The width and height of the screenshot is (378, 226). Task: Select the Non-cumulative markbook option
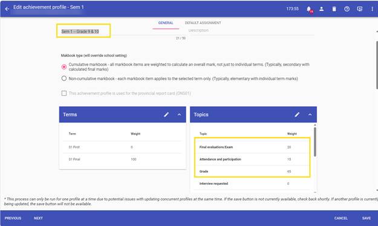pos(64,78)
